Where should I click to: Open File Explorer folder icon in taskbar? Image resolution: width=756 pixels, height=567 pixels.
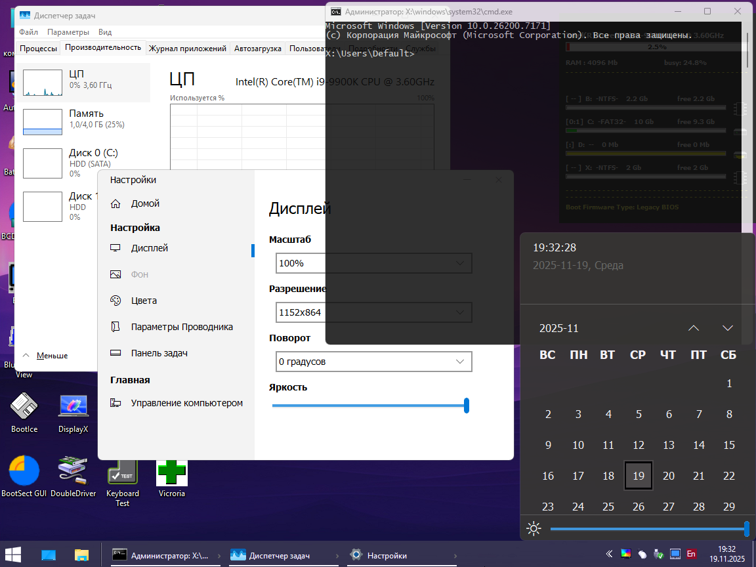81,555
